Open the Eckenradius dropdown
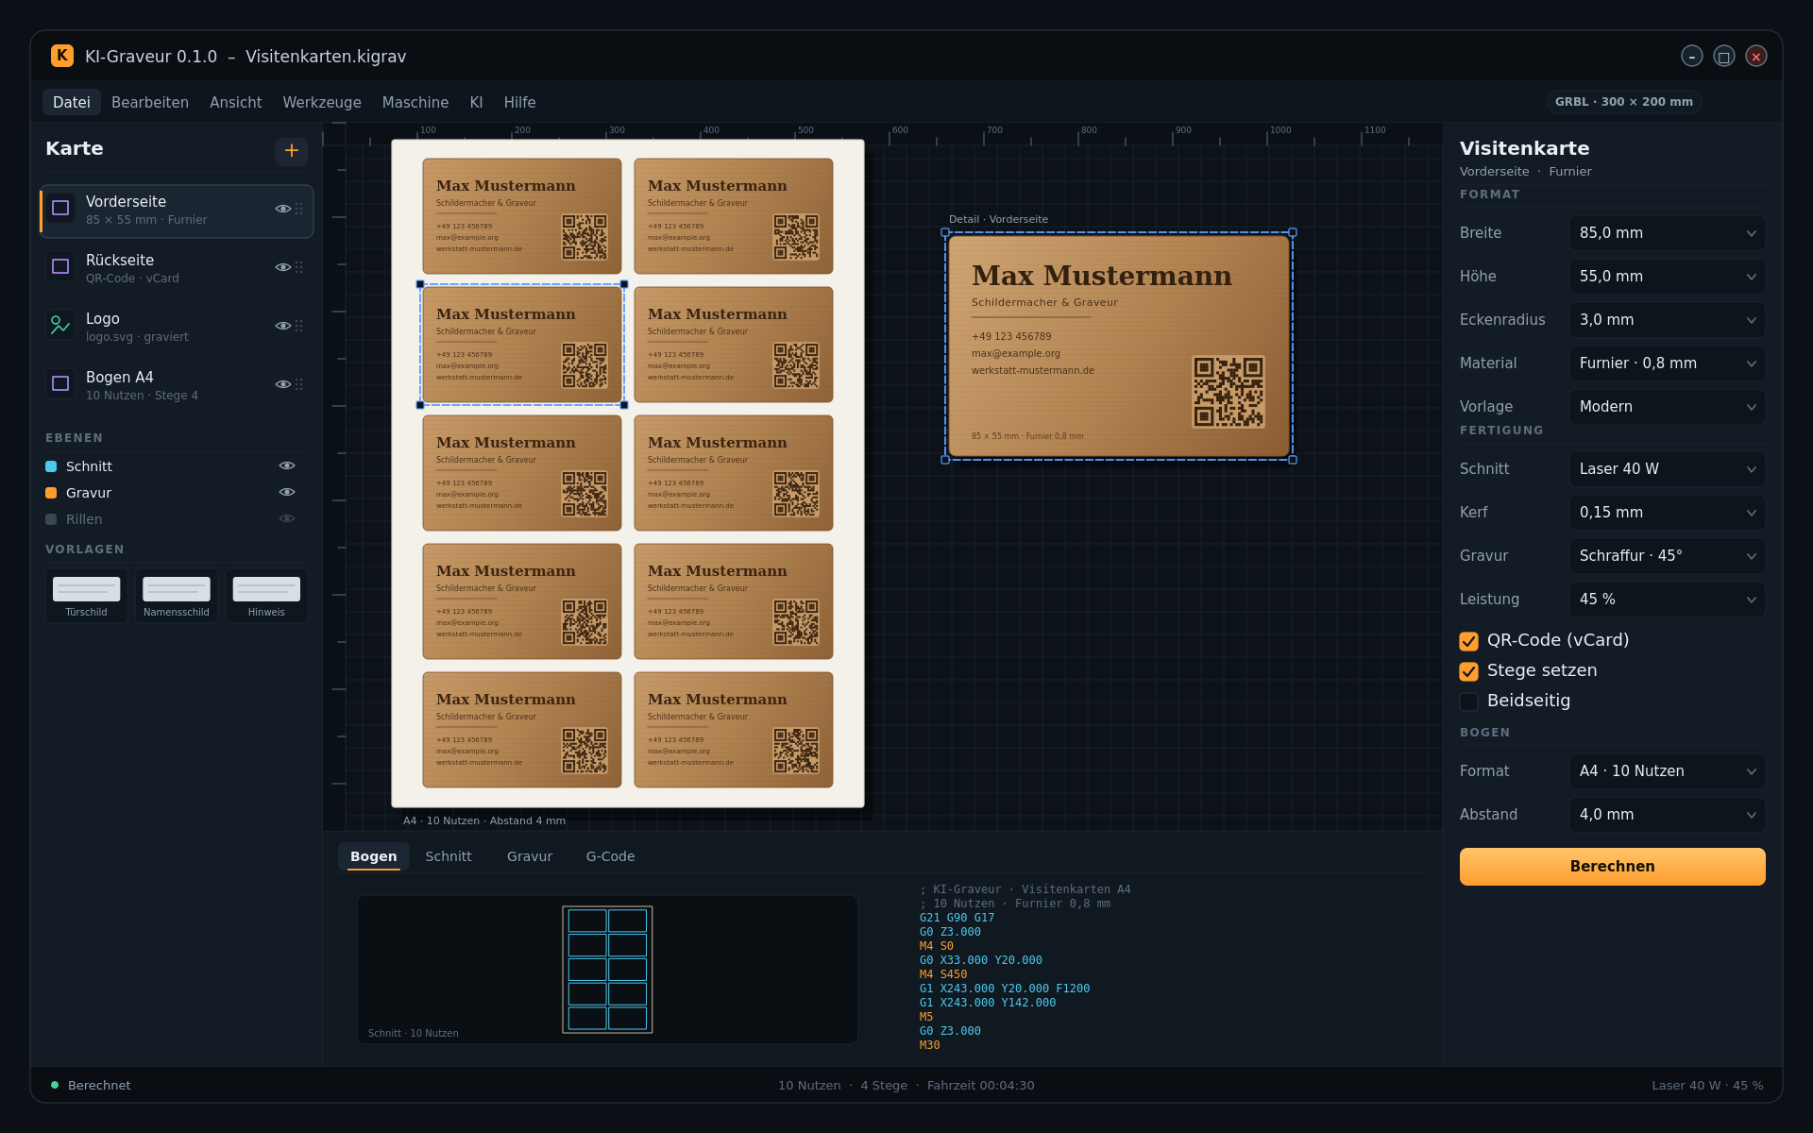1813x1133 pixels. tap(1667, 320)
